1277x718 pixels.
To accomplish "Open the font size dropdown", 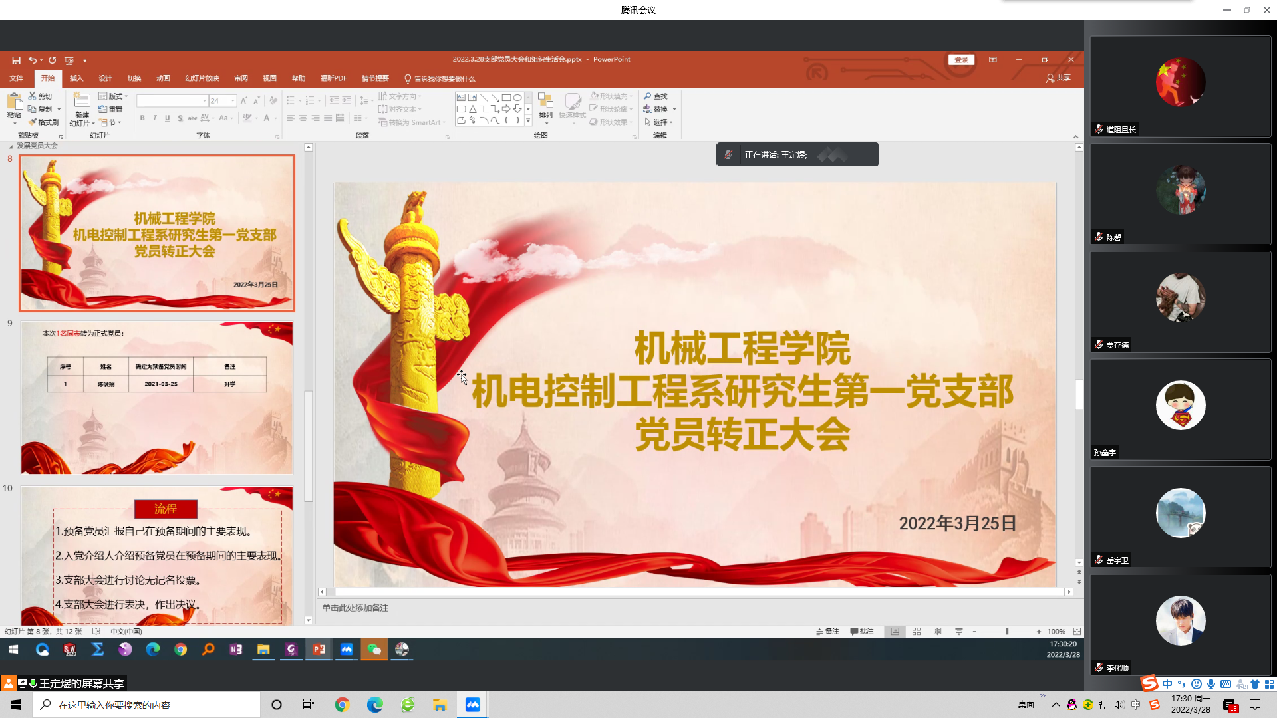I will (x=233, y=100).
